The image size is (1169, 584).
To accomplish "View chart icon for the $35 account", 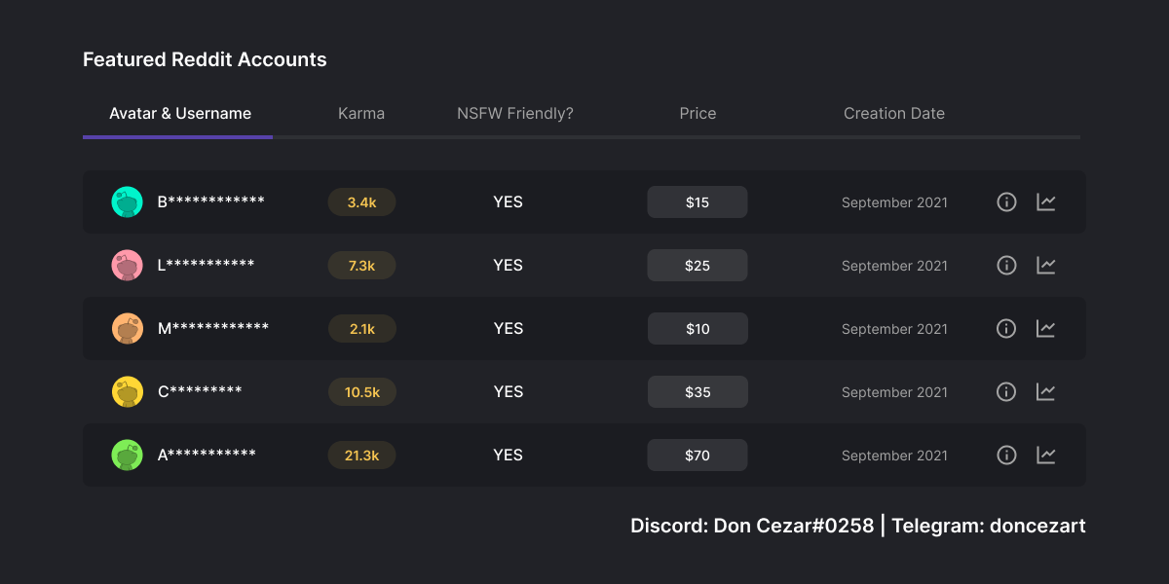I will pos(1045,392).
